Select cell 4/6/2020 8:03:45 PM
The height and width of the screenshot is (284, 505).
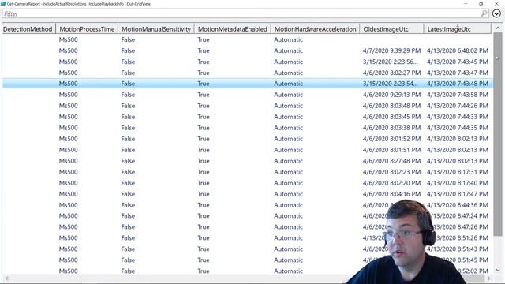391,117
